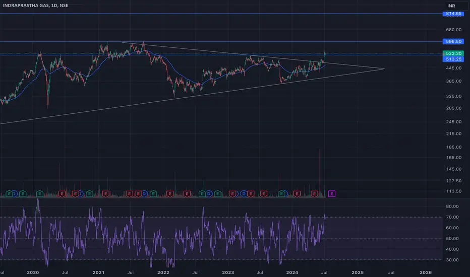The image size is (470, 277).
Task: Click the 814.65 price line label
Action: (x=453, y=14)
